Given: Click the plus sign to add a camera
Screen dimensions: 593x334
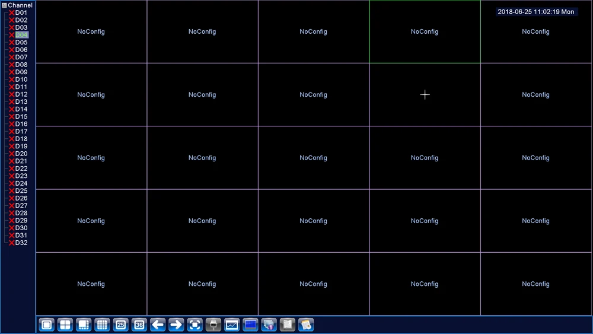Looking at the screenshot, I should point(425,94).
